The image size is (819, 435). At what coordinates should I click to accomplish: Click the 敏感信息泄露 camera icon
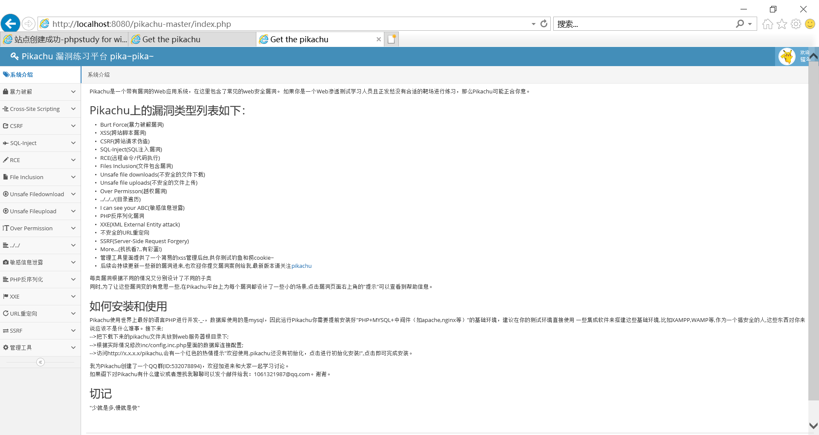click(6, 262)
